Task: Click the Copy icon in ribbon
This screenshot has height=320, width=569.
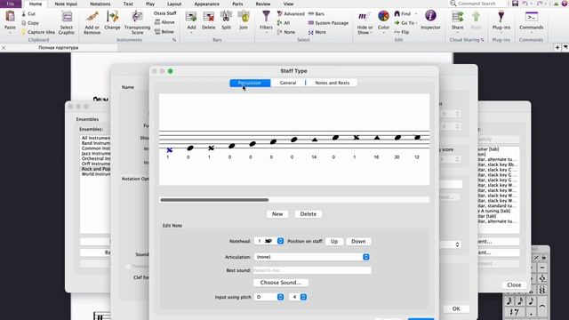Action: pyautogui.click(x=24, y=23)
